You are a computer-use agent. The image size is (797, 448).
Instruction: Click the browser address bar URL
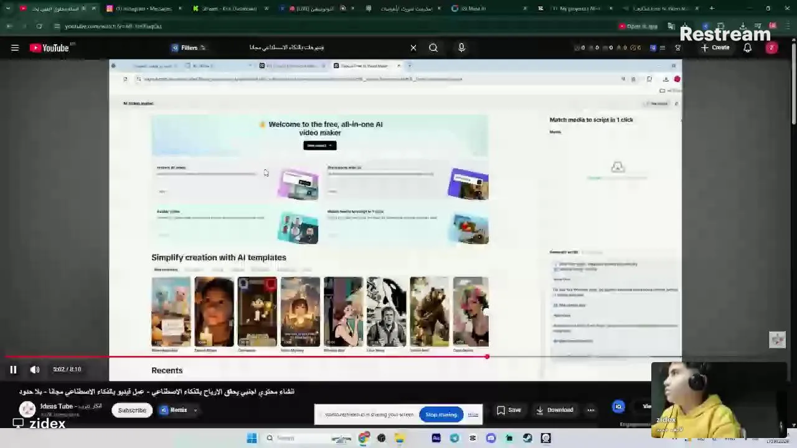[113, 26]
